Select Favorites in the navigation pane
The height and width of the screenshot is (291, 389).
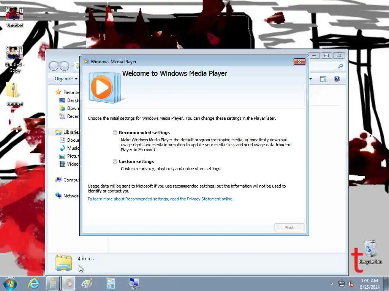pyautogui.click(x=71, y=92)
